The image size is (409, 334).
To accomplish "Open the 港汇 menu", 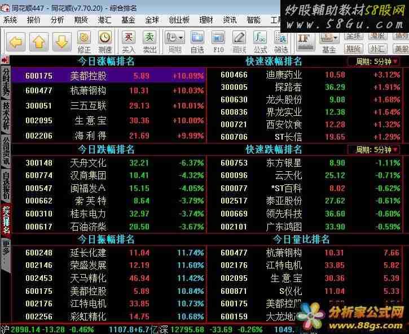I will point(104,20).
